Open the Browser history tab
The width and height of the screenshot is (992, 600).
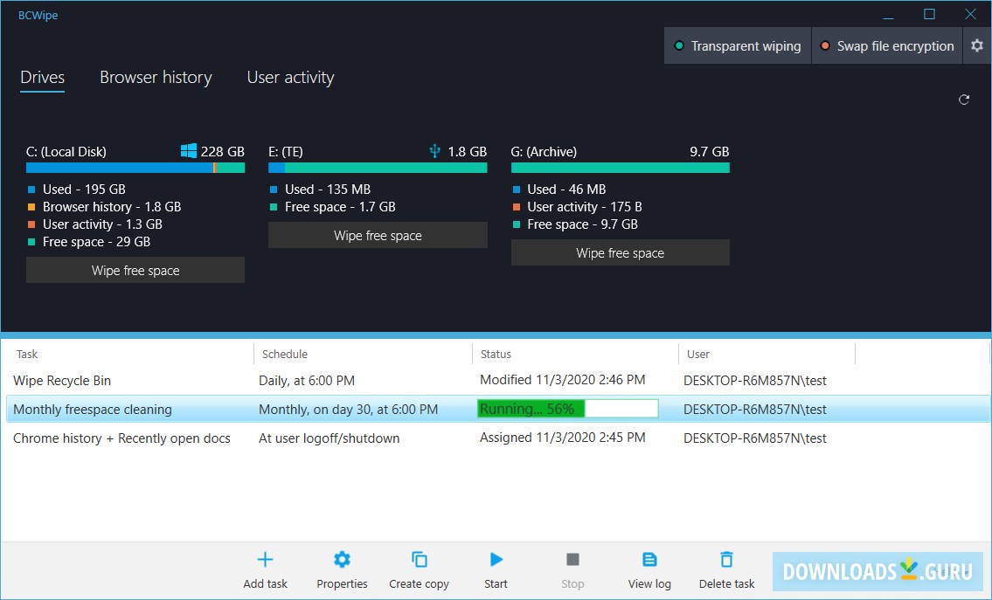[x=156, y=77]
